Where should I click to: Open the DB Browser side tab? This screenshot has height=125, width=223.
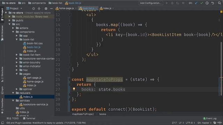coord(2,33)
